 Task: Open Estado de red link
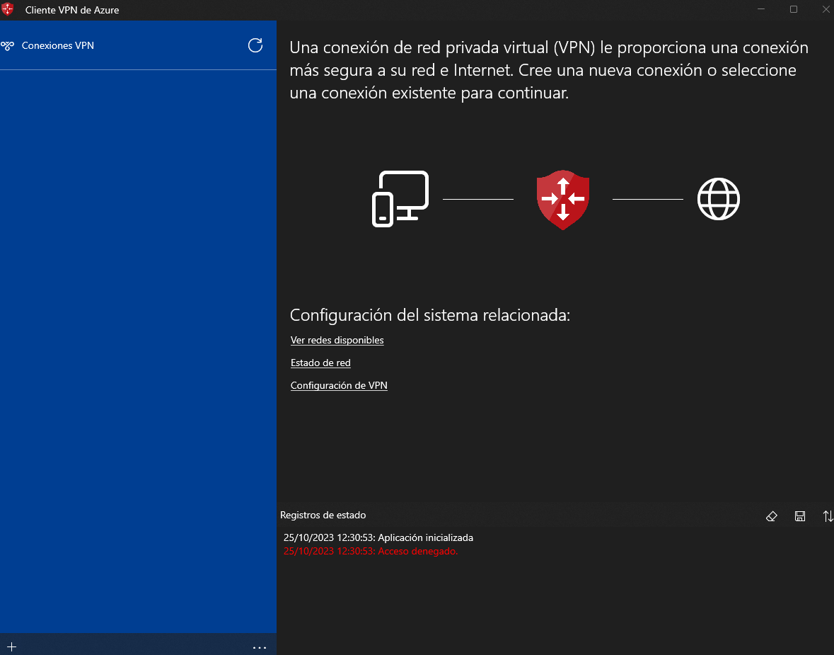tap(320, 363)
